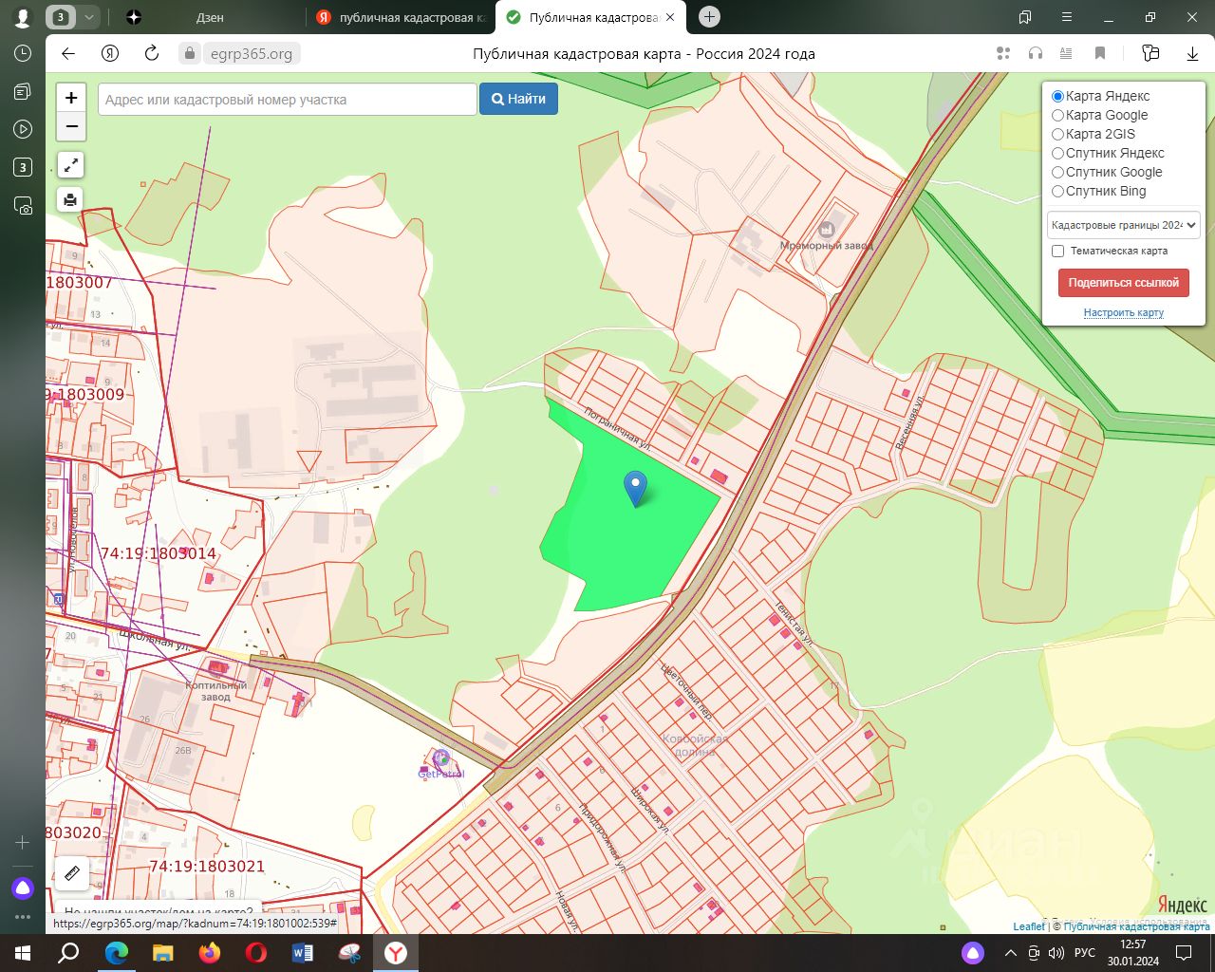Choose Спутник Яндекс map layer
This screenshot has width=1215, height=972.
1057,153
